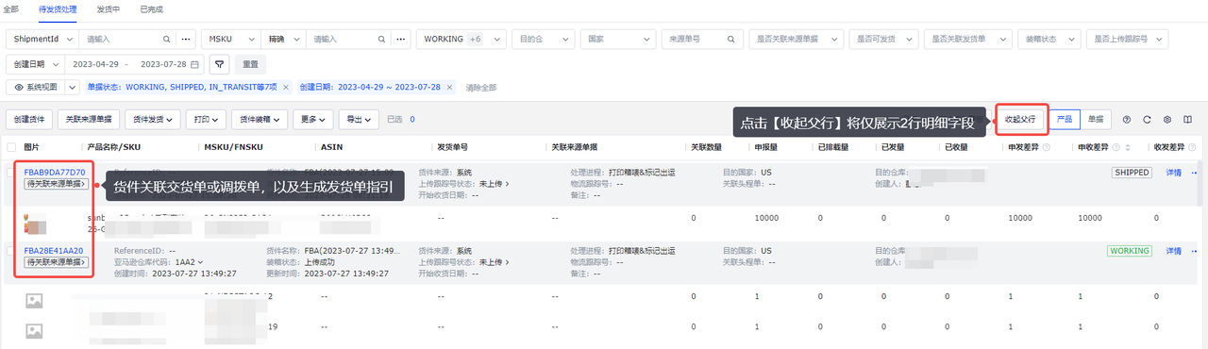Click the book guide icon in the toolbar
The image size is (1208, 349).
click(x=1188, y=120)
